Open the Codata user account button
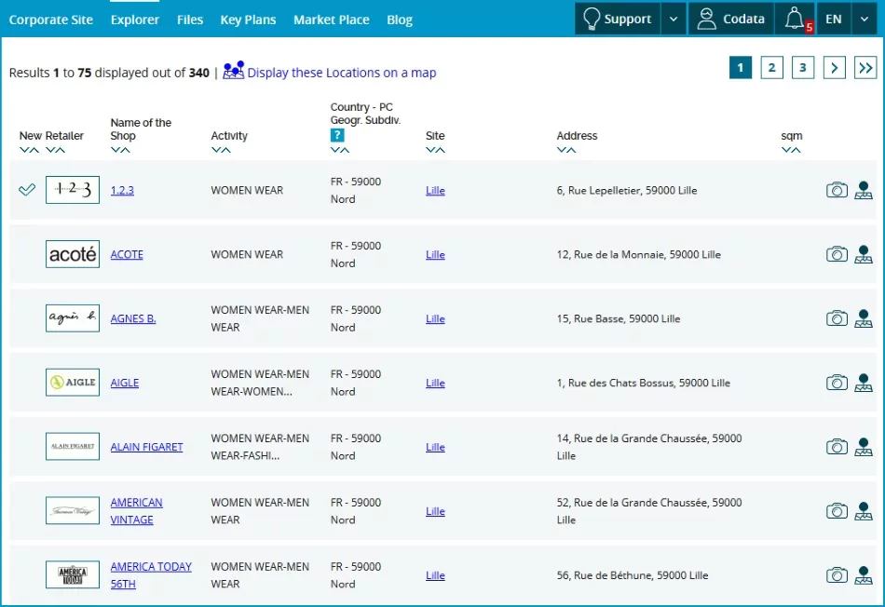This screenshot has width=885, height=607. [731, 20]
